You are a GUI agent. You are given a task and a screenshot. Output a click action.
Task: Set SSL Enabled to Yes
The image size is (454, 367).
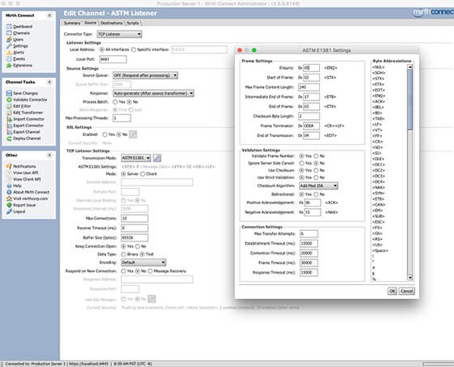105,134
